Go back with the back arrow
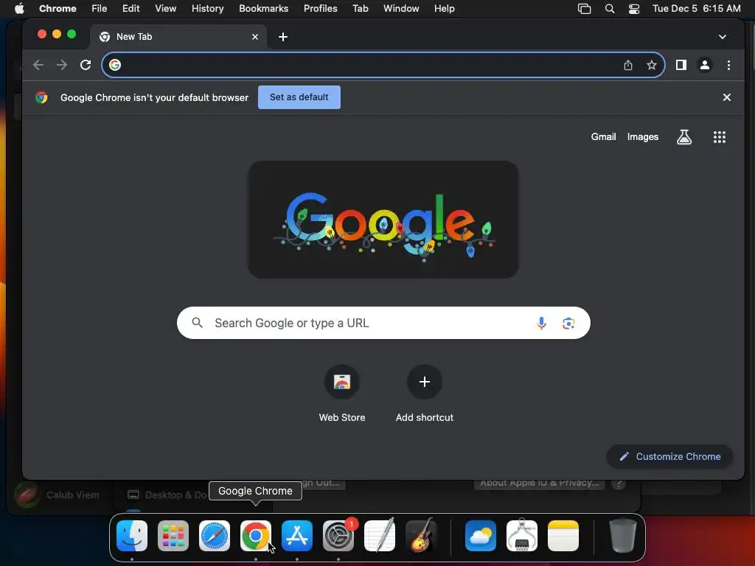 38,65
